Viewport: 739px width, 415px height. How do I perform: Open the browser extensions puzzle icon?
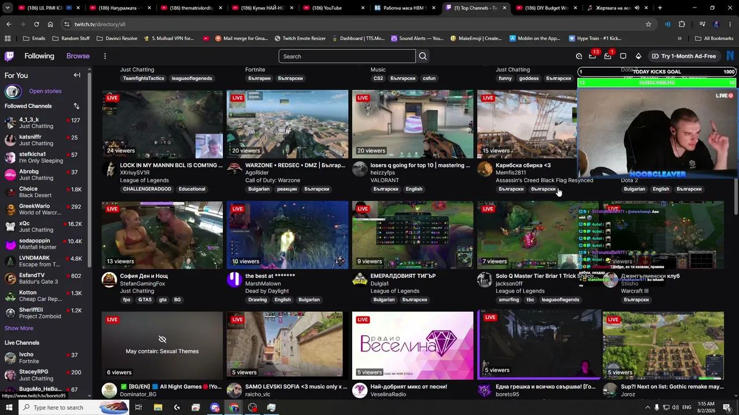click(x=682, y=24)
